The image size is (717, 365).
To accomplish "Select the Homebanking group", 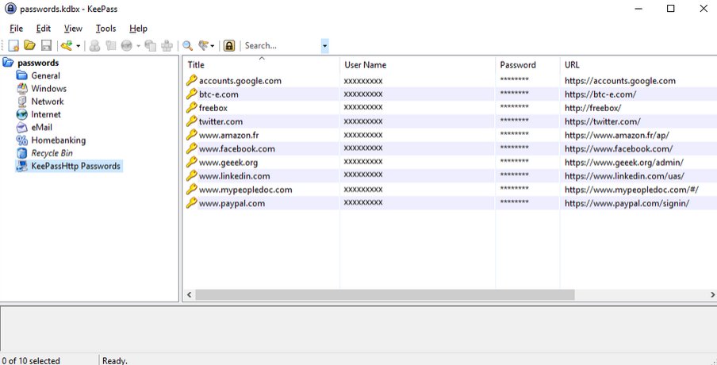I will pyautogui.click(x=58, y=140).
